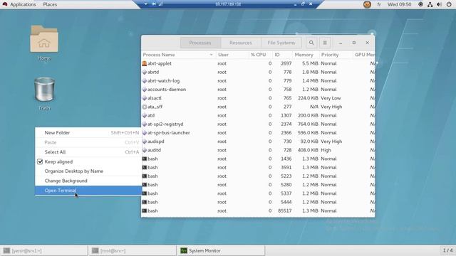Screen dimensions: 456x256
Task: Open the Places menu
Action: pos(50,4)
